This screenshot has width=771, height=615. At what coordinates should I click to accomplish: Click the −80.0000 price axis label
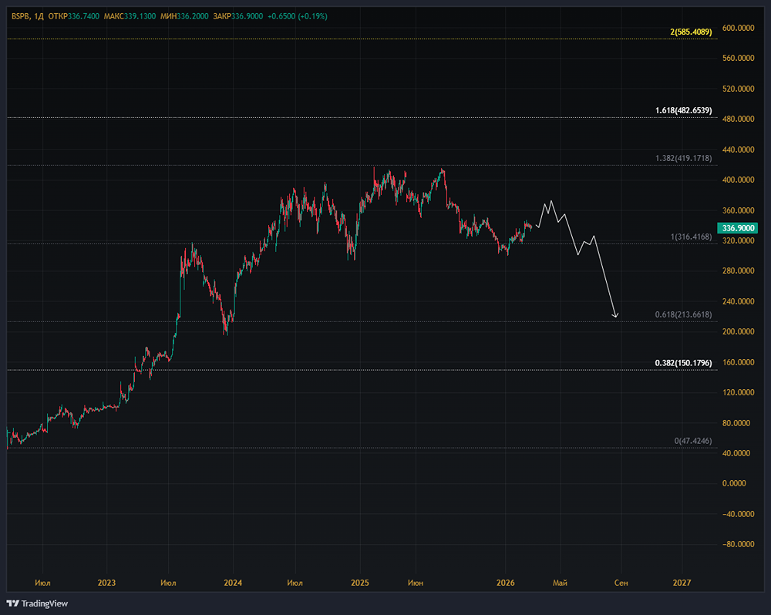(x=738, y=544)
